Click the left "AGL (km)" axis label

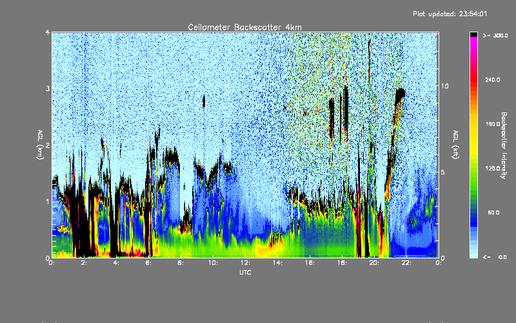pyautogui.click(x=40, y=144)
